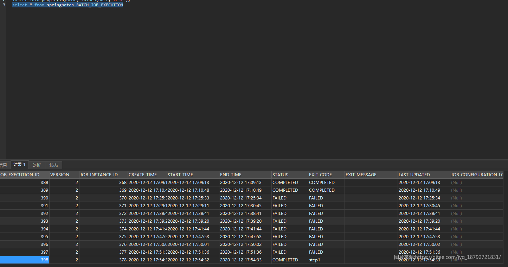Select job instance ID cell 372
This screenshot has width=508, height=267.
pyautogui.click(x=103, y=214)
